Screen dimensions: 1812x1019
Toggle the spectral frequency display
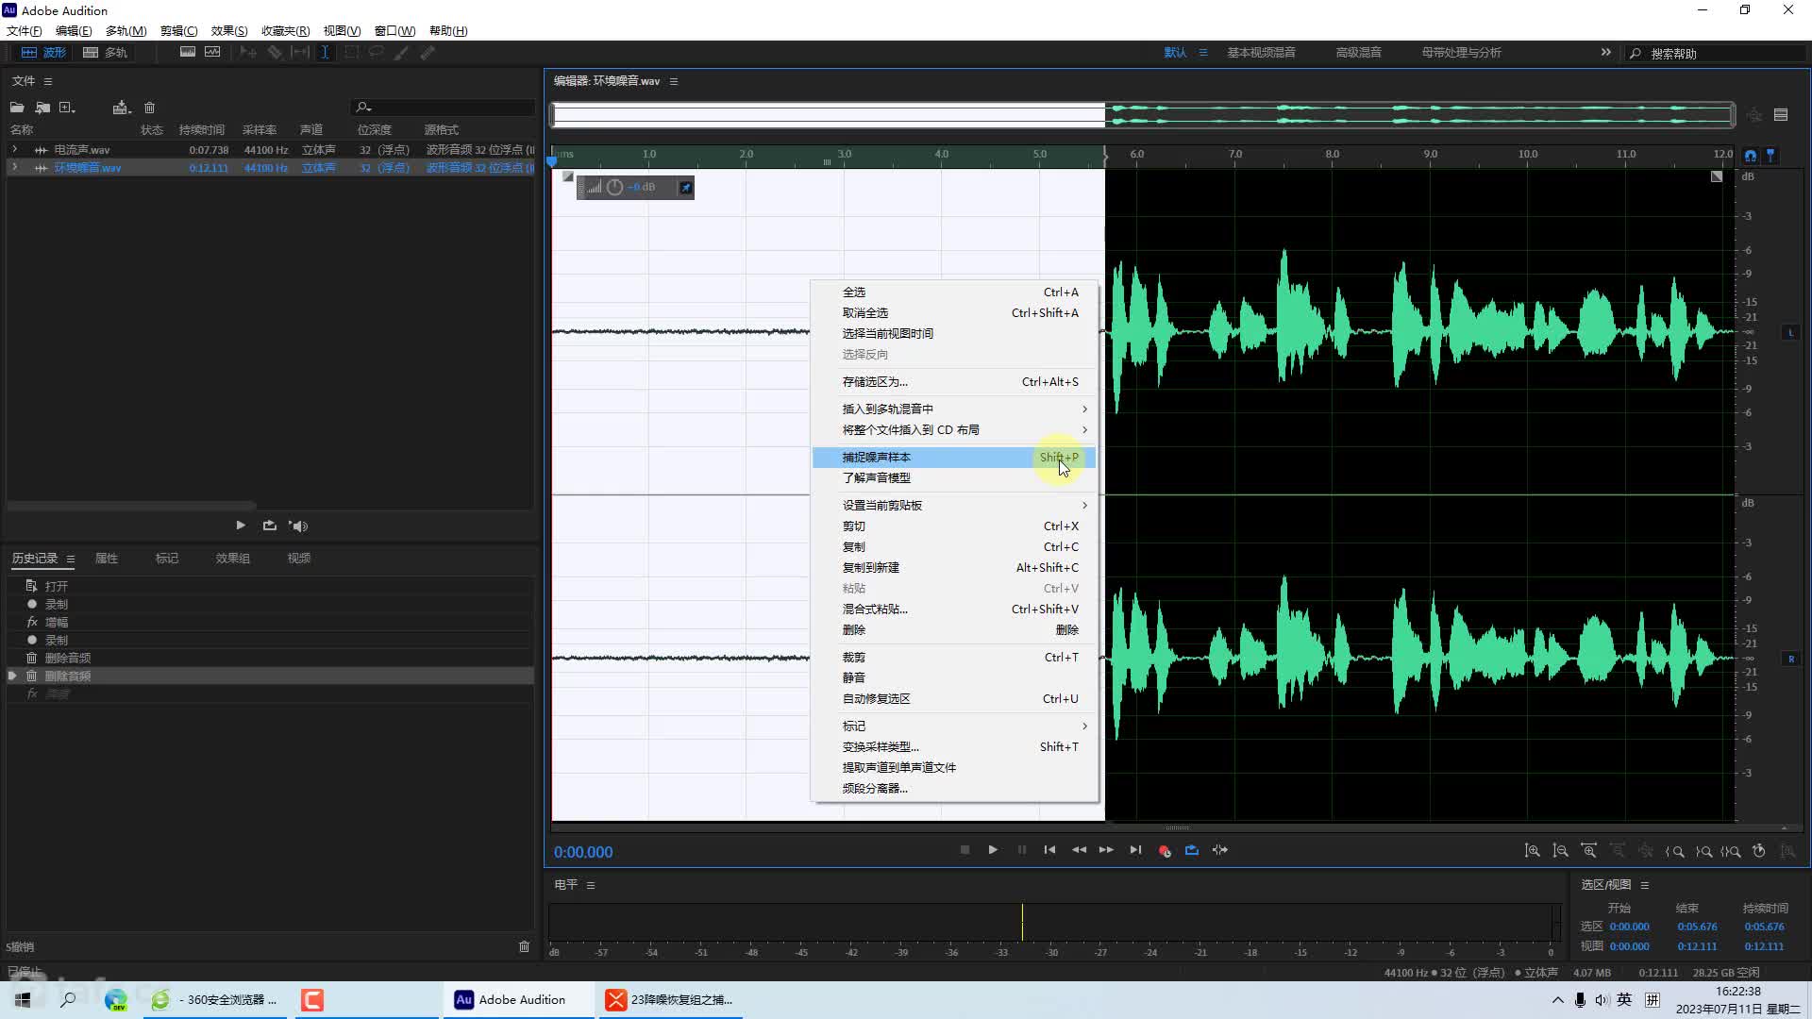[x=188, y=53]
